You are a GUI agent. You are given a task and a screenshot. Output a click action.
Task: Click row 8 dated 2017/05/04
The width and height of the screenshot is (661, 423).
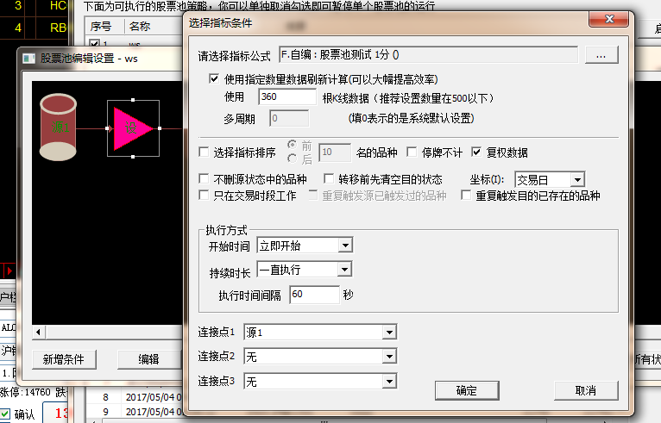[135, 397]
